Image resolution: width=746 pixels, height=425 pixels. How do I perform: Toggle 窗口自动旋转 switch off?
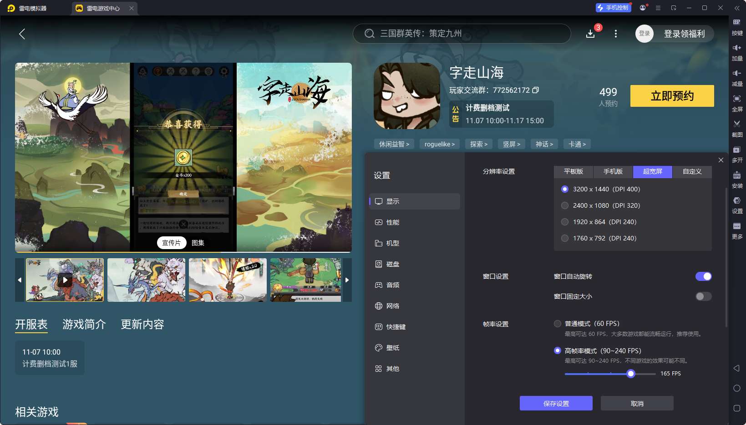[x=703, y=276]
